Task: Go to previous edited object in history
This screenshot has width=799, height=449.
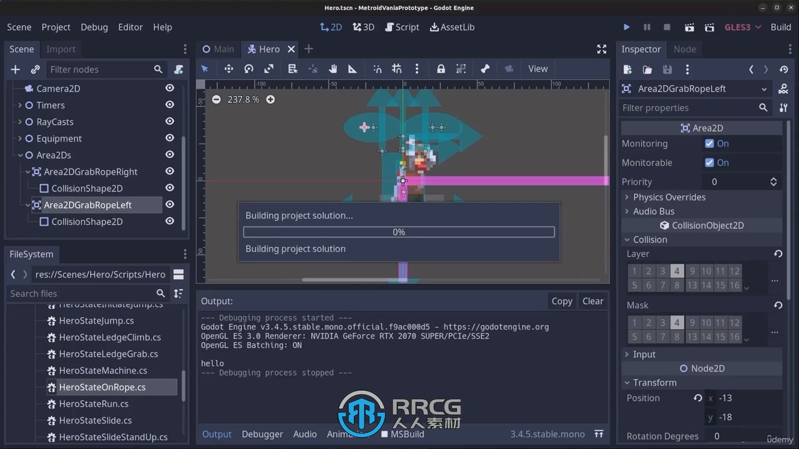Action: (x=751, y=69)
